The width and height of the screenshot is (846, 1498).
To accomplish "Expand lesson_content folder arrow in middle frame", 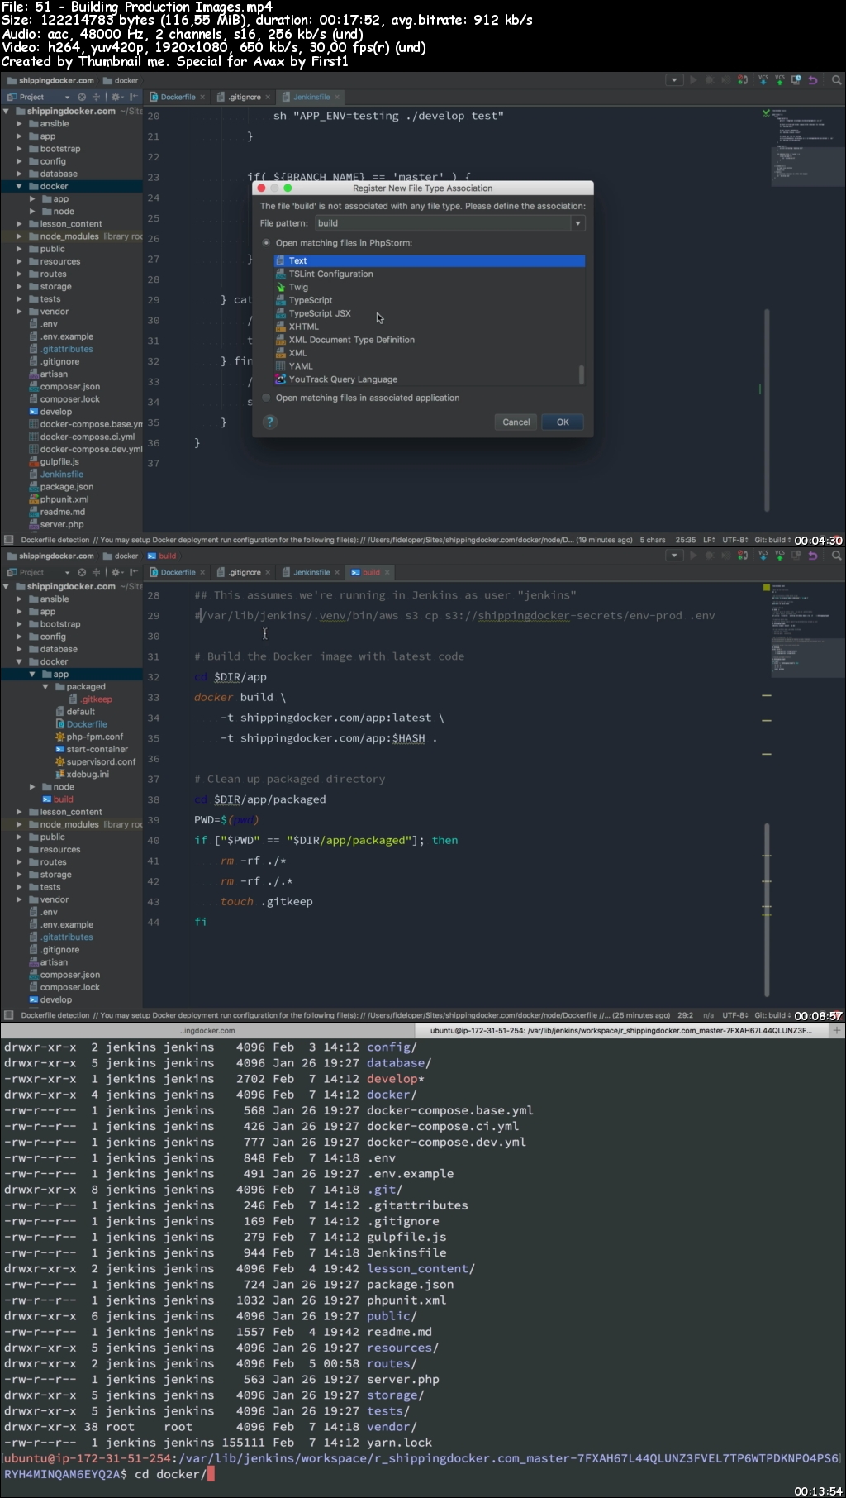I will click(19, 812).
